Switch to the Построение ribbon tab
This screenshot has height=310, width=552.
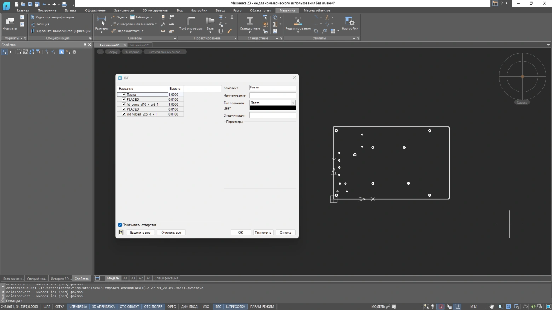click(x=47, y=10)
